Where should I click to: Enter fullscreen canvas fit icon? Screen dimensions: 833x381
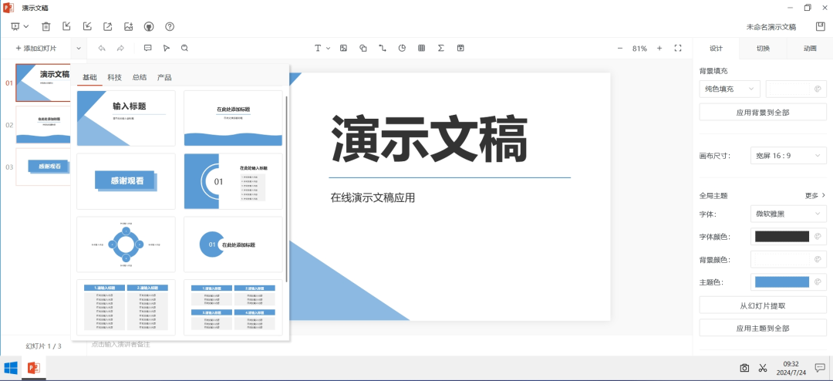(x=678, y=48)
